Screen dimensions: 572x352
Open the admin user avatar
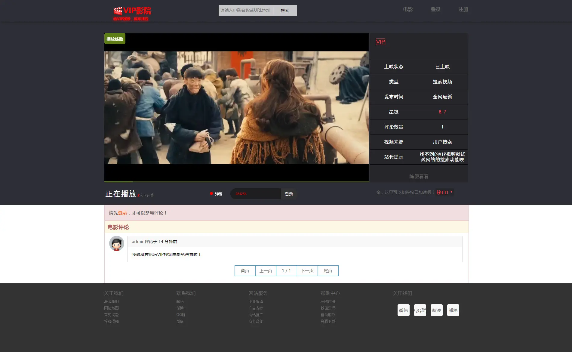(x=117, y=243)
